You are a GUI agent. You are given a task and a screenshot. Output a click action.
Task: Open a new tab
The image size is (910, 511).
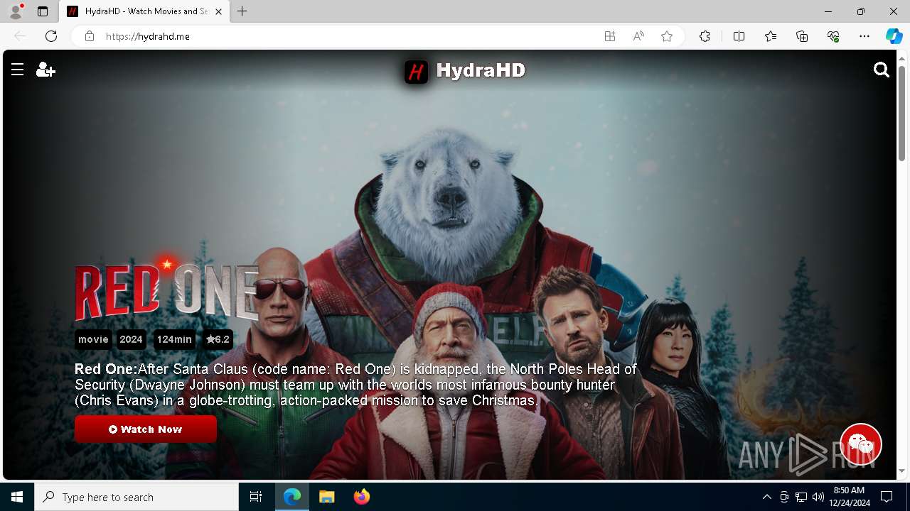tap(242, 11)
